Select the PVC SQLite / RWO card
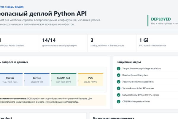The width and height of the screenshot is (178, 119). point(90,79)
